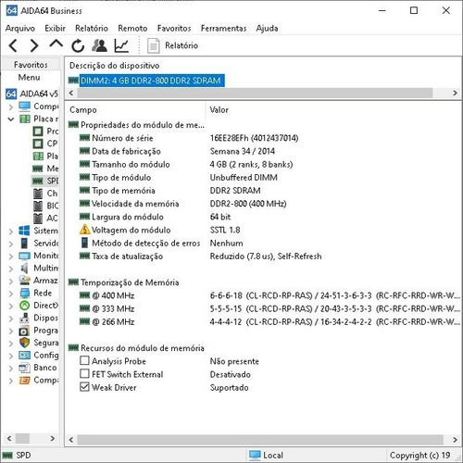Image resolution: width=463 pixels, height=463 pixels.
Task: Open the Relatório menu in menu bar
Action: point(92,29)
